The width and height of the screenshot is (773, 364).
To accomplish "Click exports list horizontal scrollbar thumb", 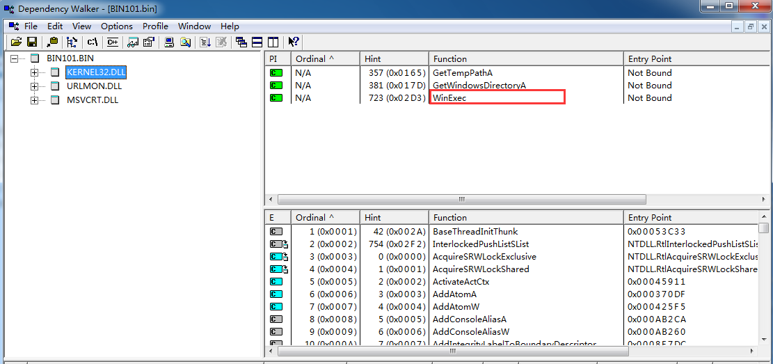I will [453, 351].
